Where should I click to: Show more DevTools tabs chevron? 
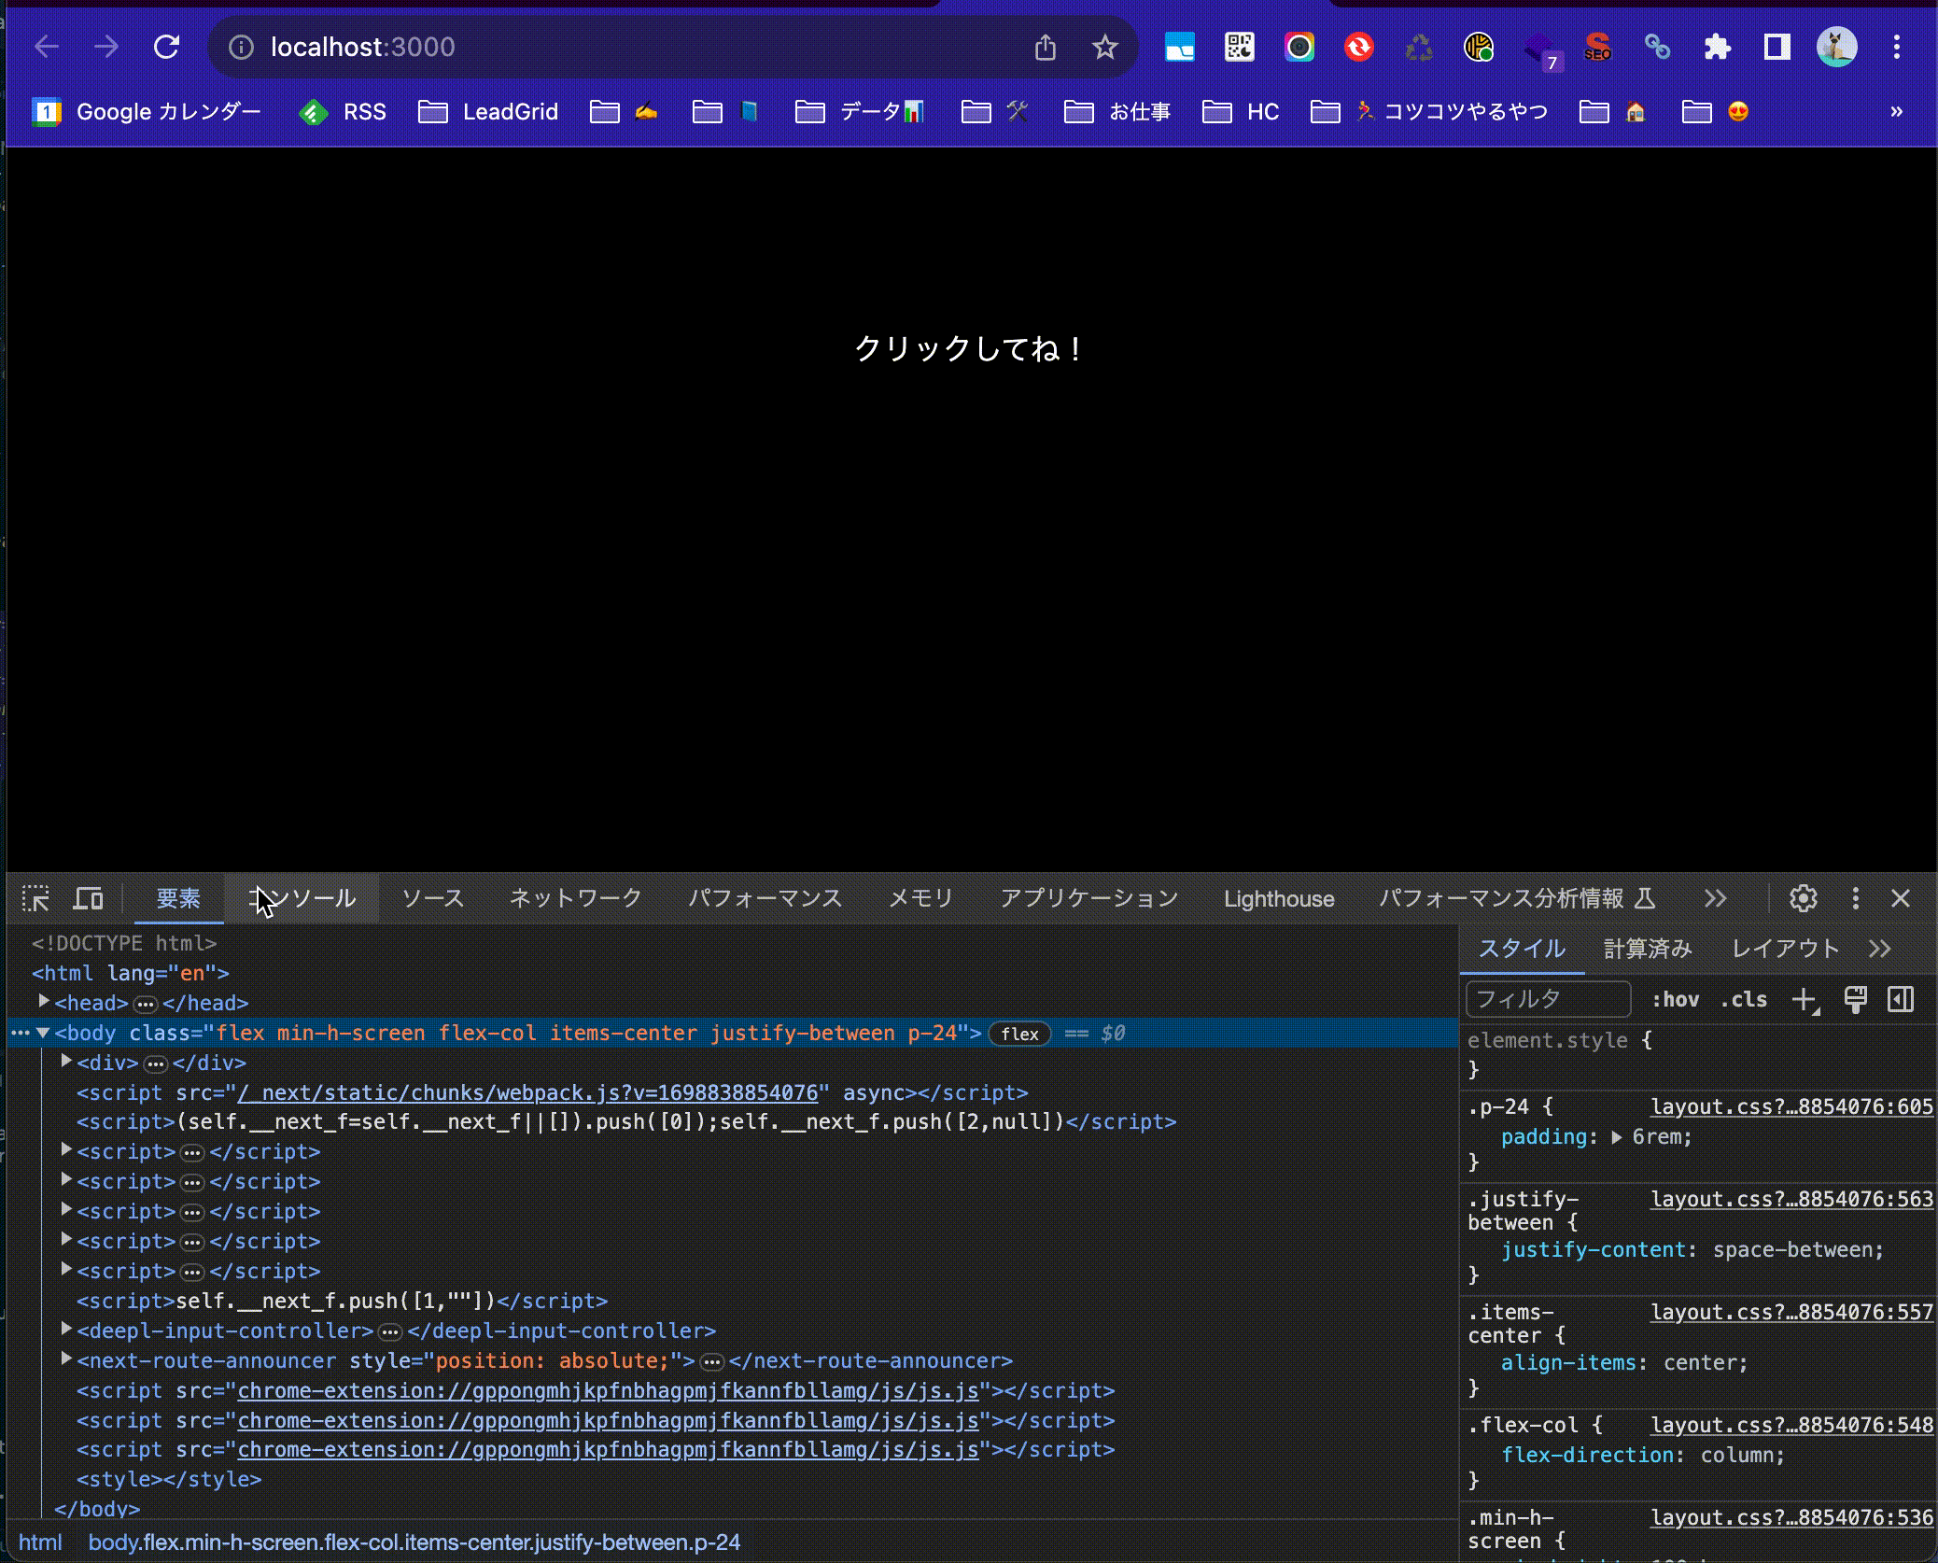click(1715, 898)
